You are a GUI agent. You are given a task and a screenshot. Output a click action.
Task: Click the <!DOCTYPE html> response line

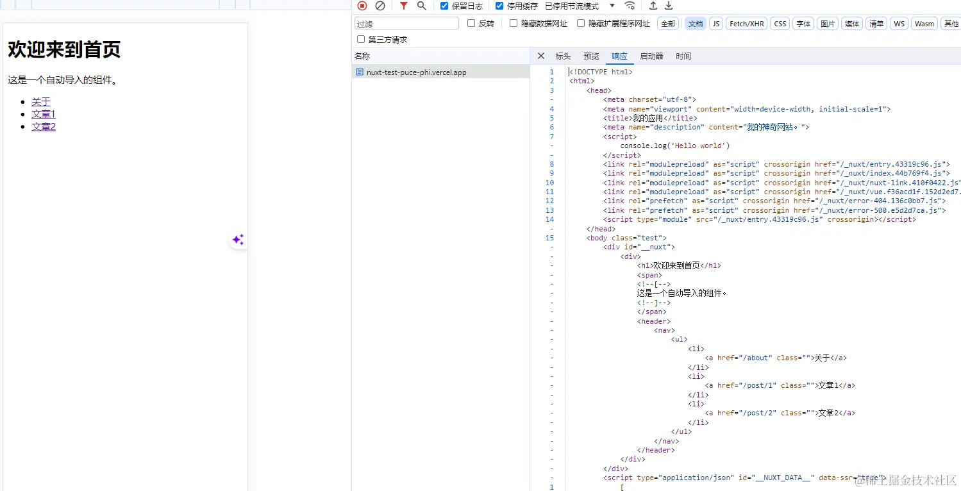coord(601,72)
